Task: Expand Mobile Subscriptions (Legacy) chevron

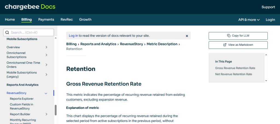Action: coord(46,75)
